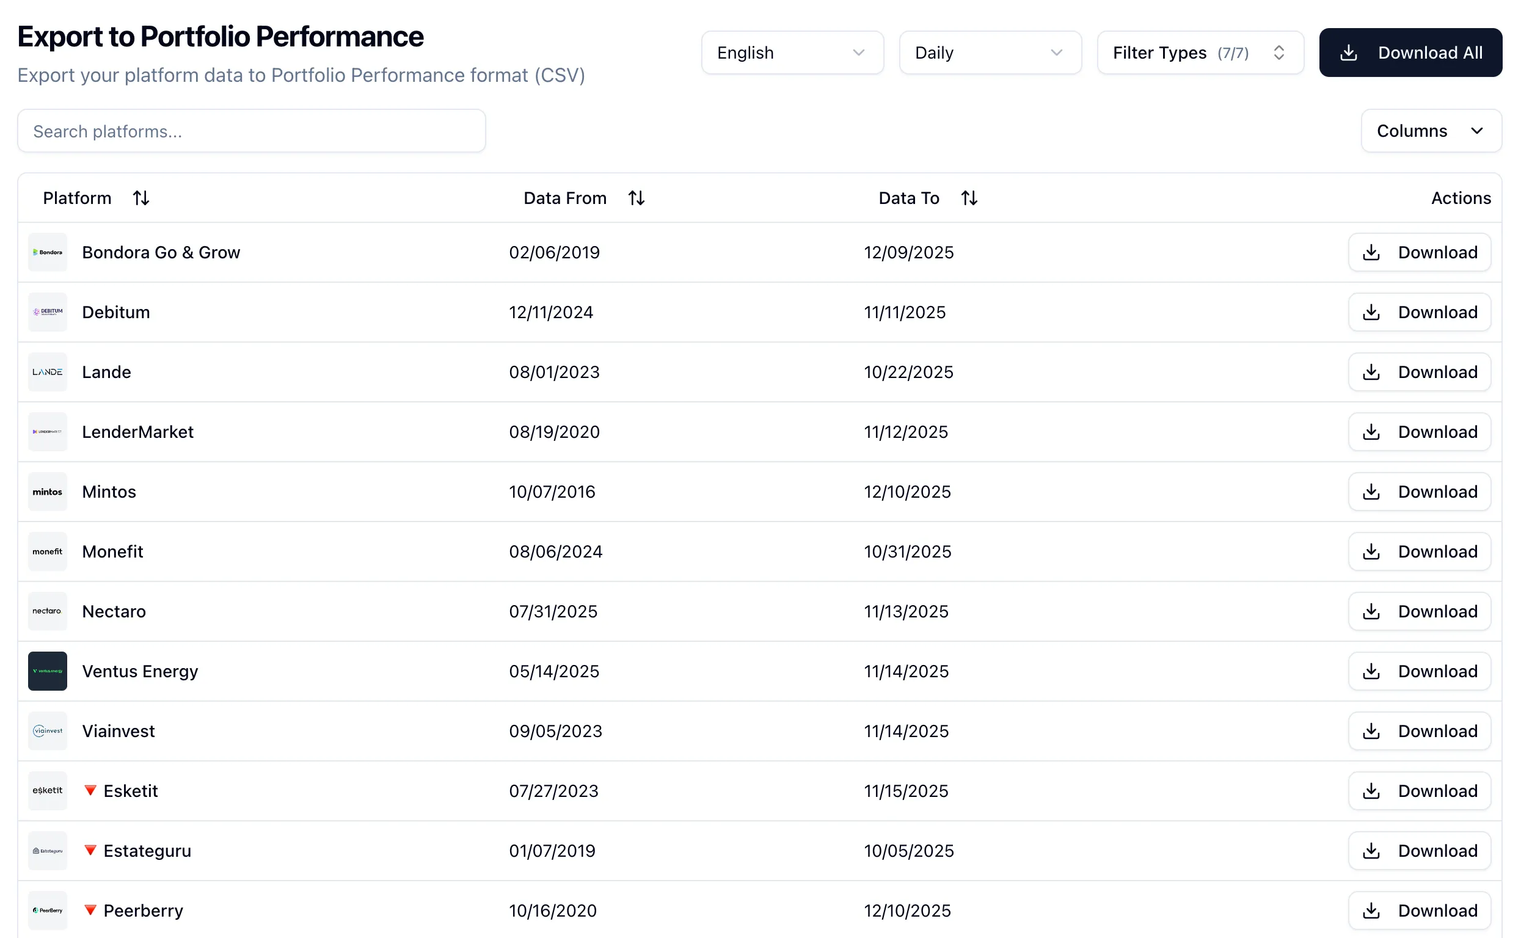The image size is (1521, 938).
Task: Click the PeerBerry platform logo
Action: coord(47,910)
